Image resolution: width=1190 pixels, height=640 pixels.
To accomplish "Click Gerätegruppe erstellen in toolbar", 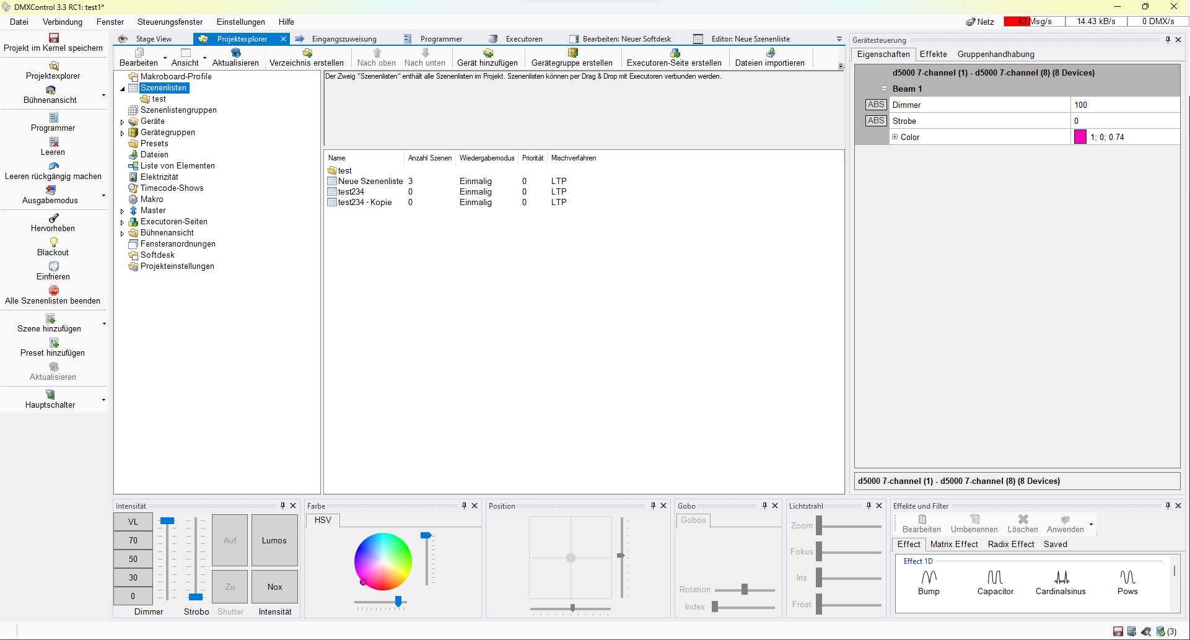I will [572, 53].
